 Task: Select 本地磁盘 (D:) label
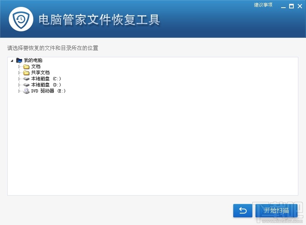point(46,85)
